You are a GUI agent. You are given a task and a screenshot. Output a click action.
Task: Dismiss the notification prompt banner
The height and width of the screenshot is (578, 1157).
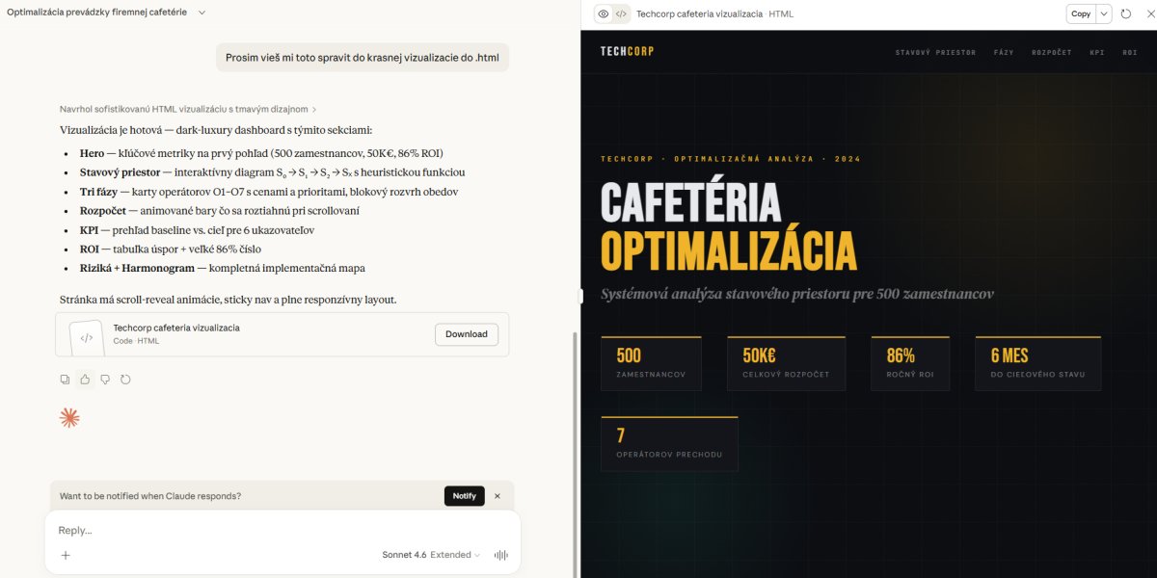(498, 496)
